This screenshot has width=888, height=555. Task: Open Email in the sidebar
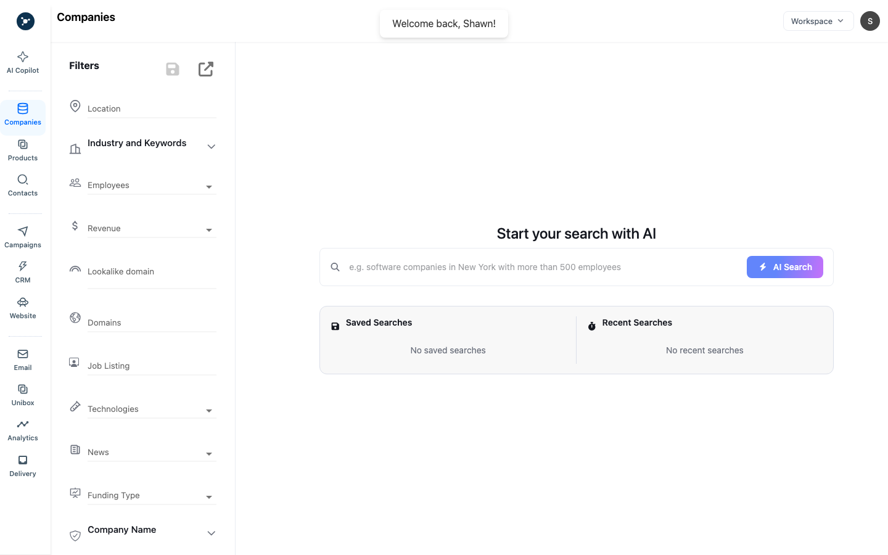23,360
